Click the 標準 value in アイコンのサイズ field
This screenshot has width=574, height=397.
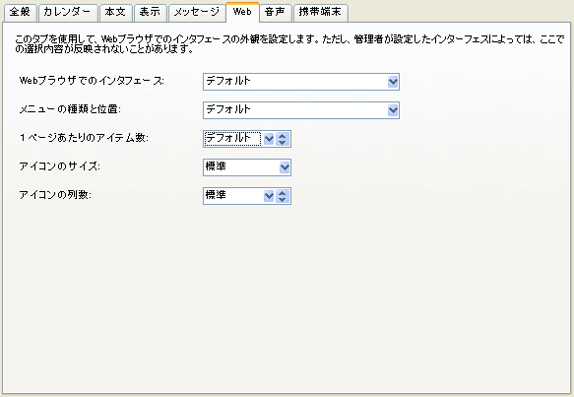click(x=216, y=166)
